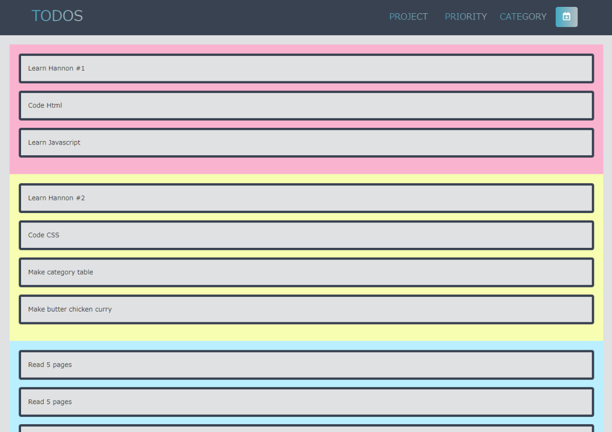612x432 pixels.
Task: Open the Code CSS todo item
Action: pyautogui.click(x=306, y=235)
